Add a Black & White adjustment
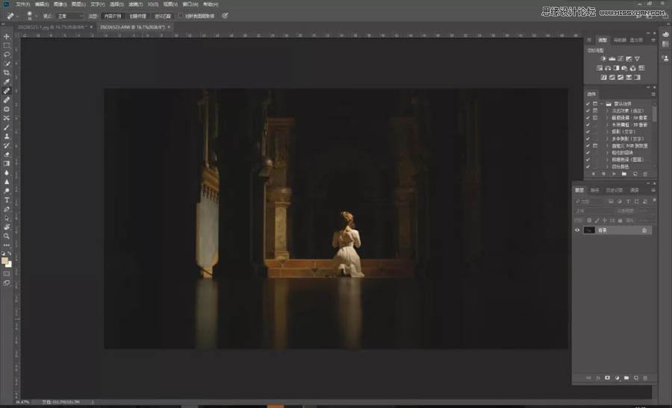672x408 pixels. (616, 68)
